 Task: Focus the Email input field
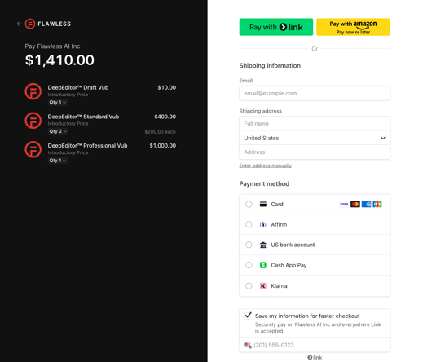point(315,93)
